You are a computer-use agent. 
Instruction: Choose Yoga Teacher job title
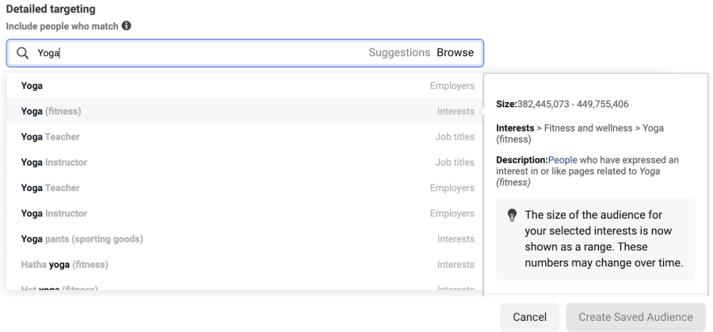click(x=245, y=137)
